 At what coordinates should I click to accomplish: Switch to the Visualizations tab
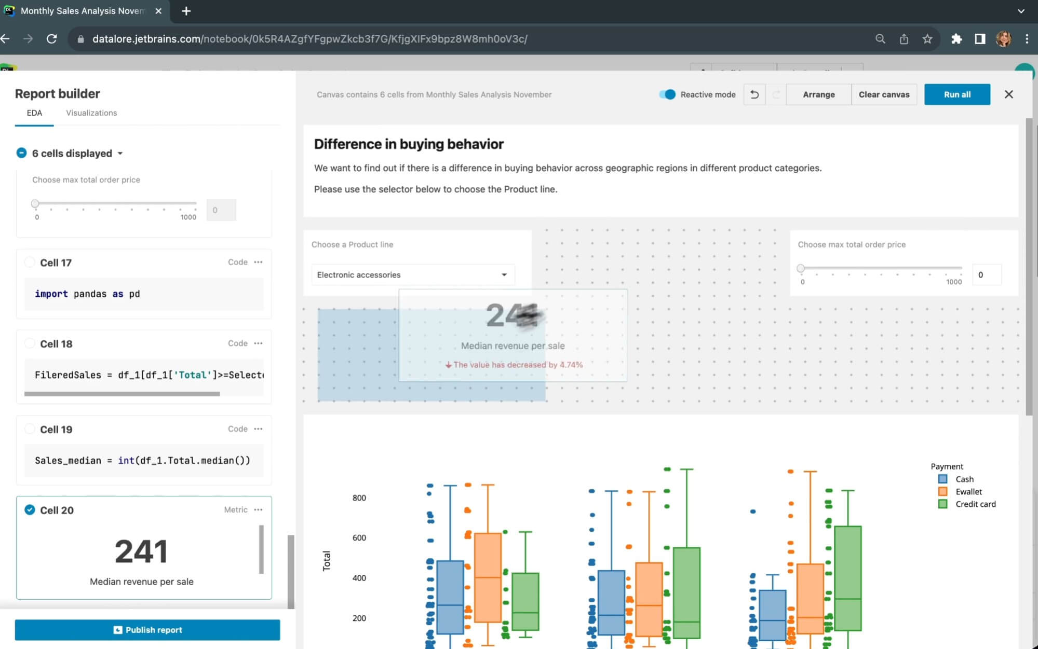pos(91,113)
